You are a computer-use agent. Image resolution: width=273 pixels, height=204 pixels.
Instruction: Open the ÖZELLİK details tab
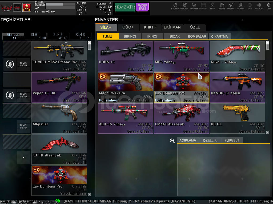(210, 140)
